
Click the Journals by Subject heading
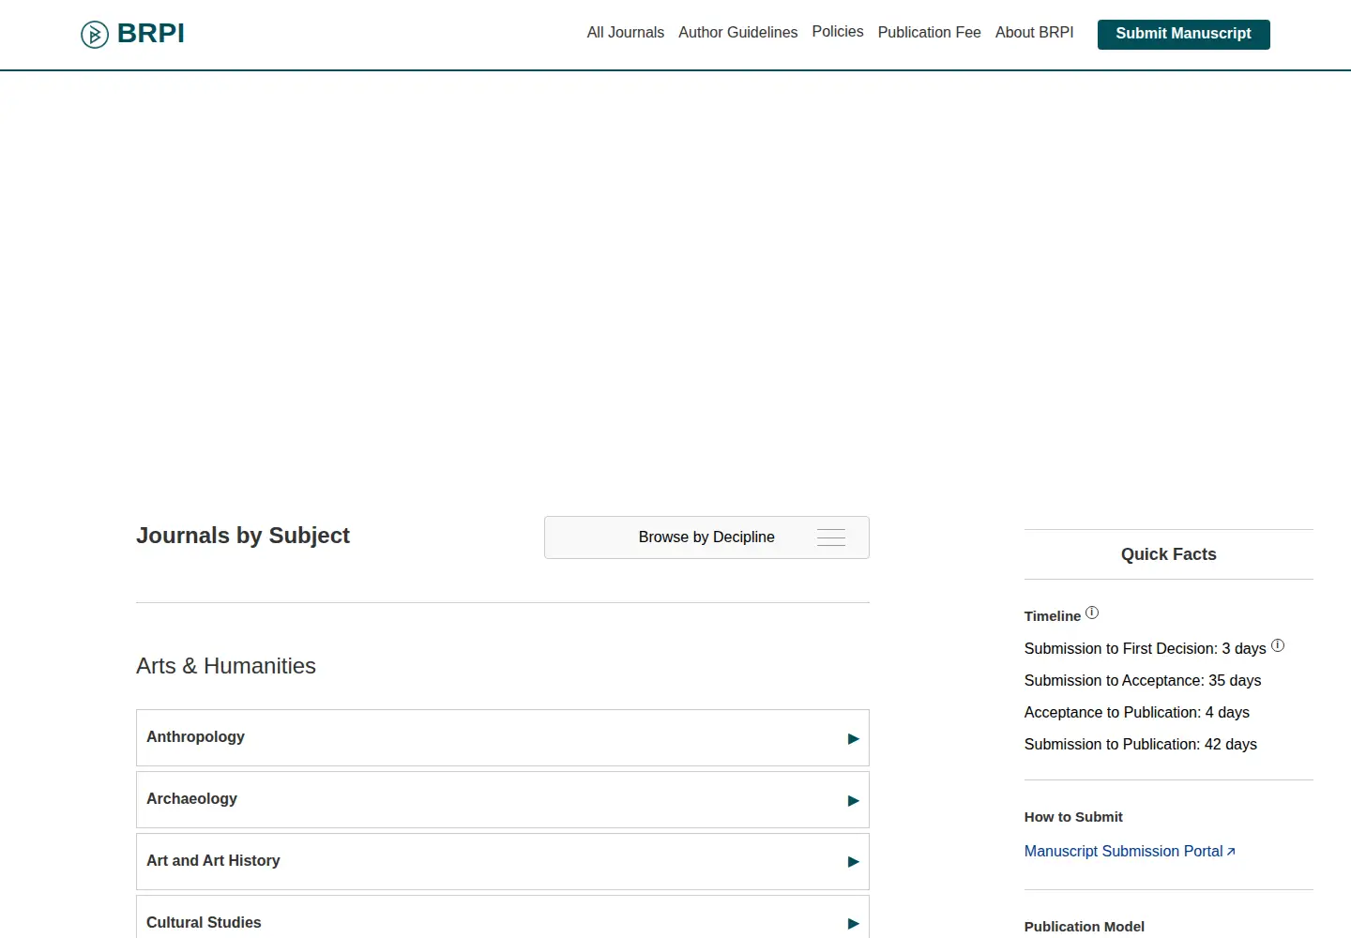click(243, 536)
